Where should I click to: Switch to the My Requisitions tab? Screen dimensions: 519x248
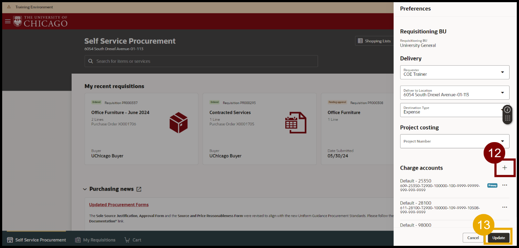coord(95,240)
